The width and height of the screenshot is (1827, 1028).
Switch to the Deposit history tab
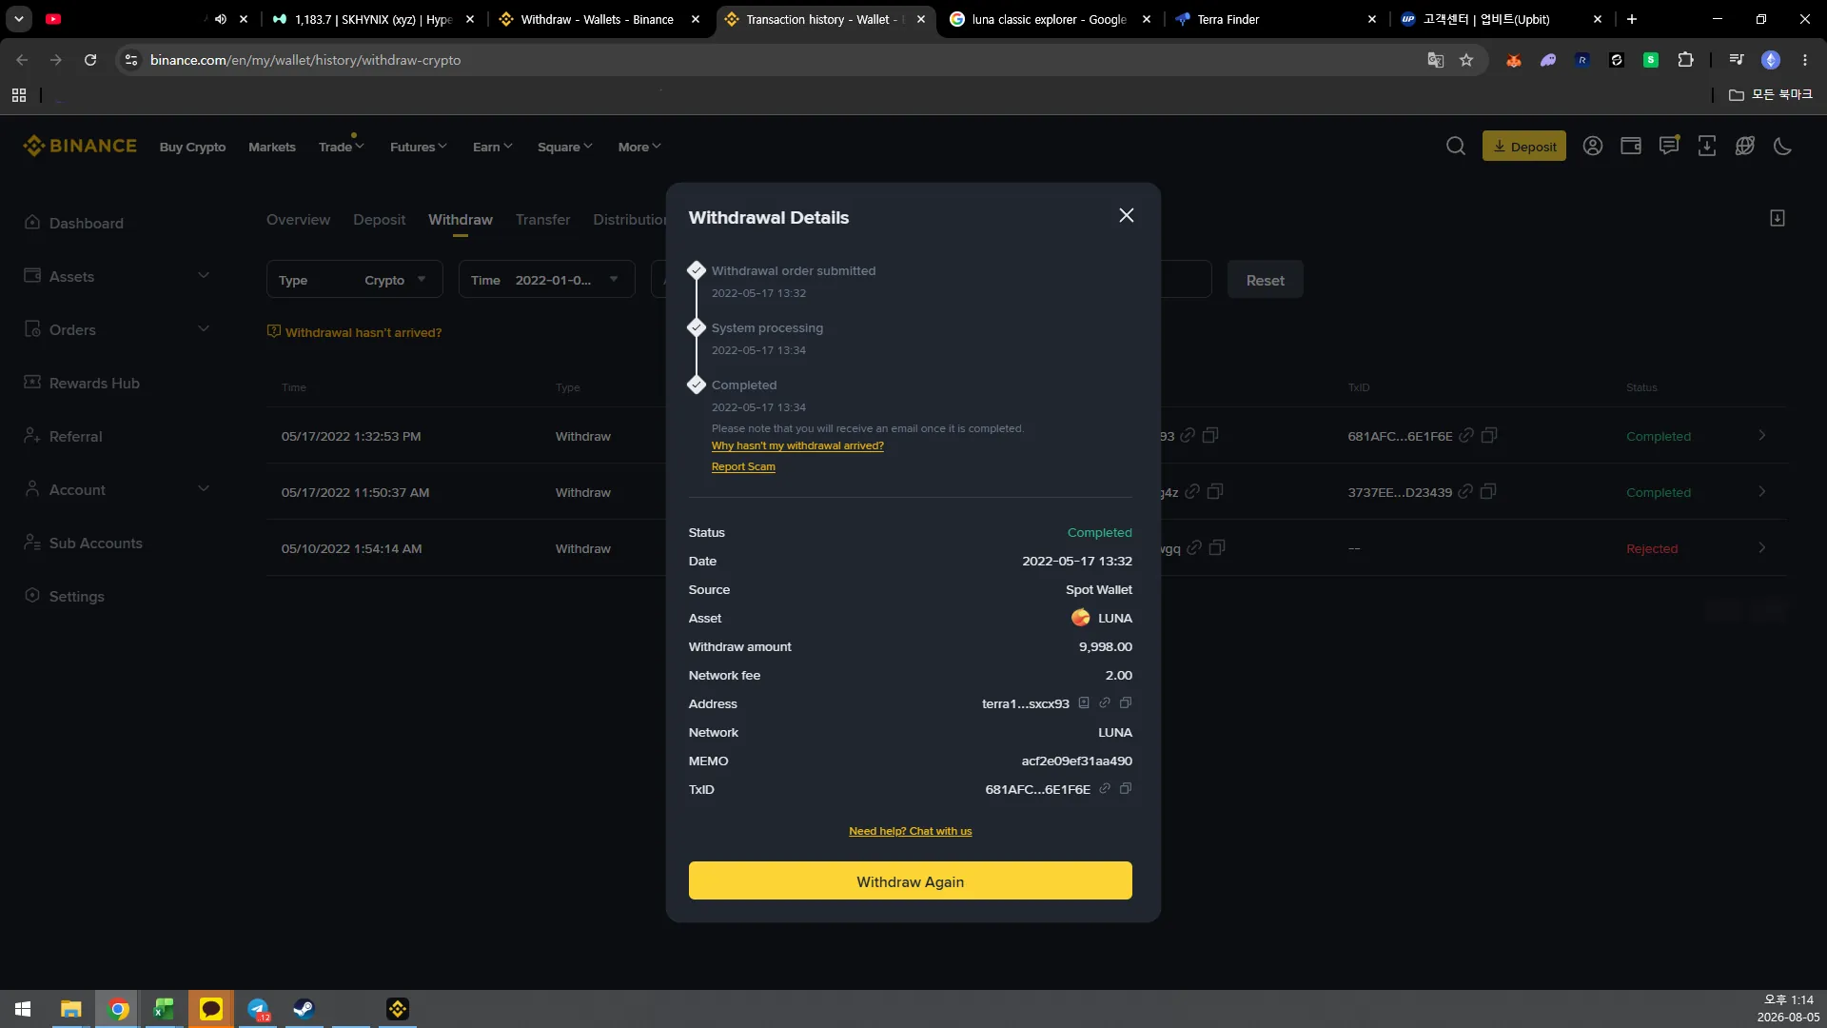point(379,220)
